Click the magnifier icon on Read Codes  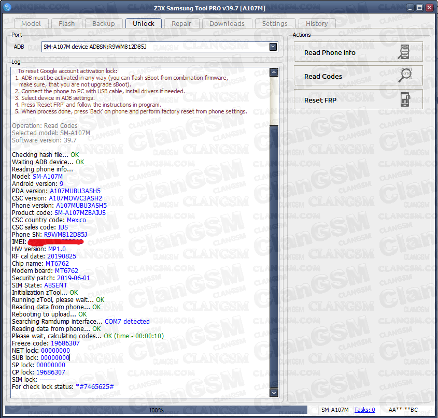[x=405, y=75]
